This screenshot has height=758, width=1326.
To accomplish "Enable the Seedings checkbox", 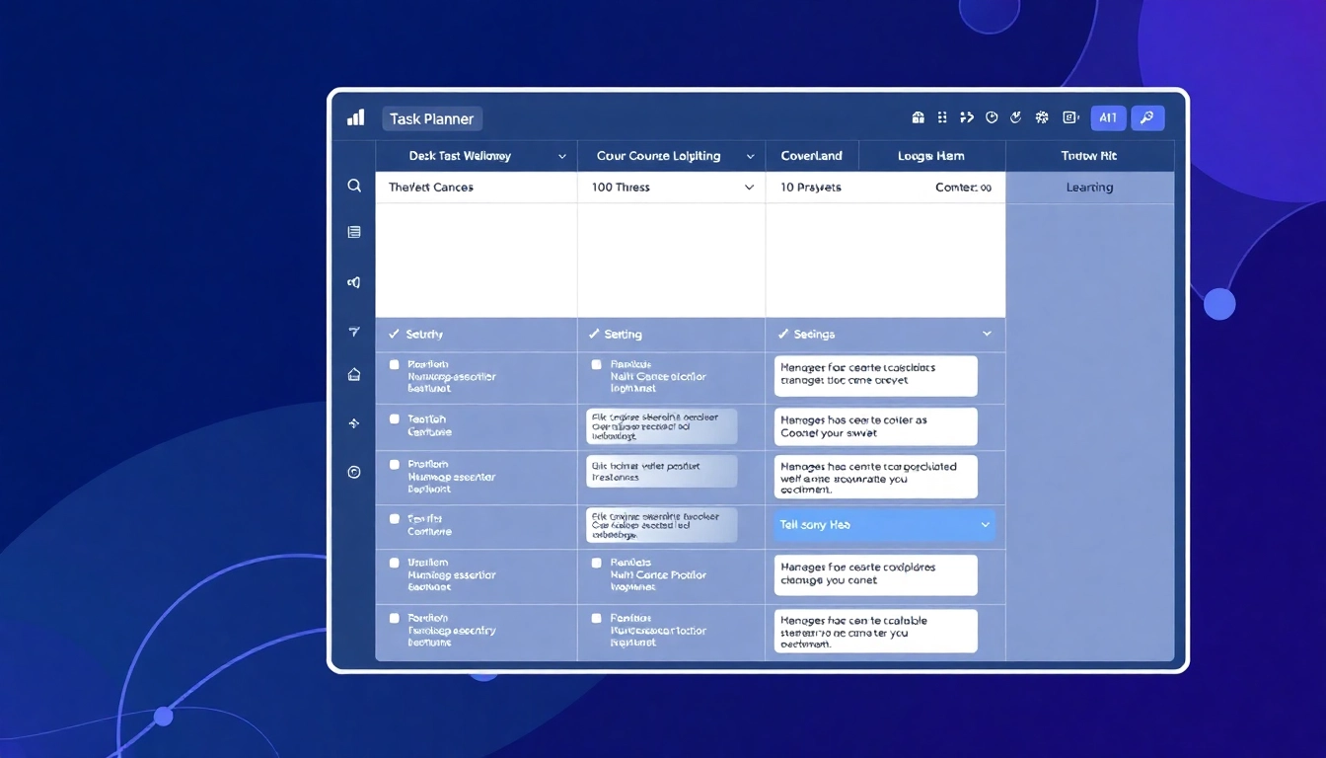I will [782, 334].
